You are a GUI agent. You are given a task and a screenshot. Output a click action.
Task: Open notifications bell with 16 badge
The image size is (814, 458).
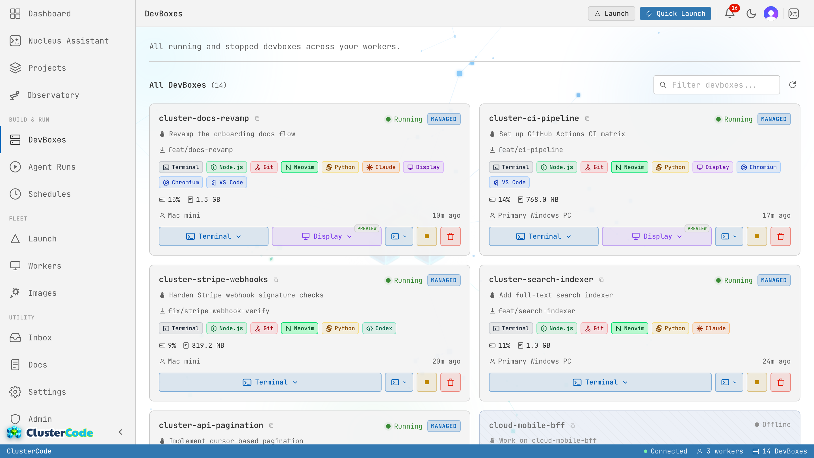730,13
